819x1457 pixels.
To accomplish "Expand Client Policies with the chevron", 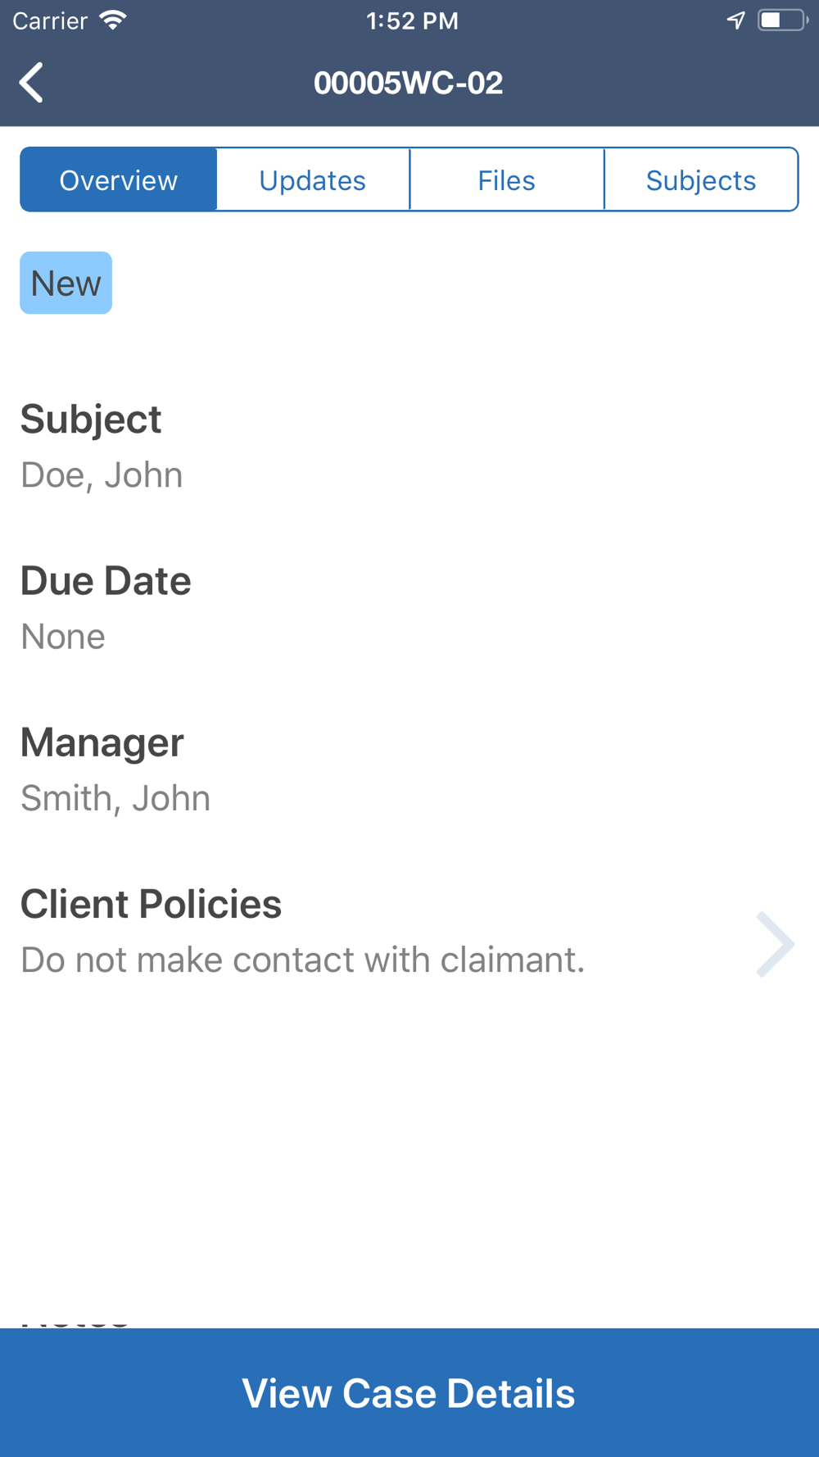I will 774,944.
